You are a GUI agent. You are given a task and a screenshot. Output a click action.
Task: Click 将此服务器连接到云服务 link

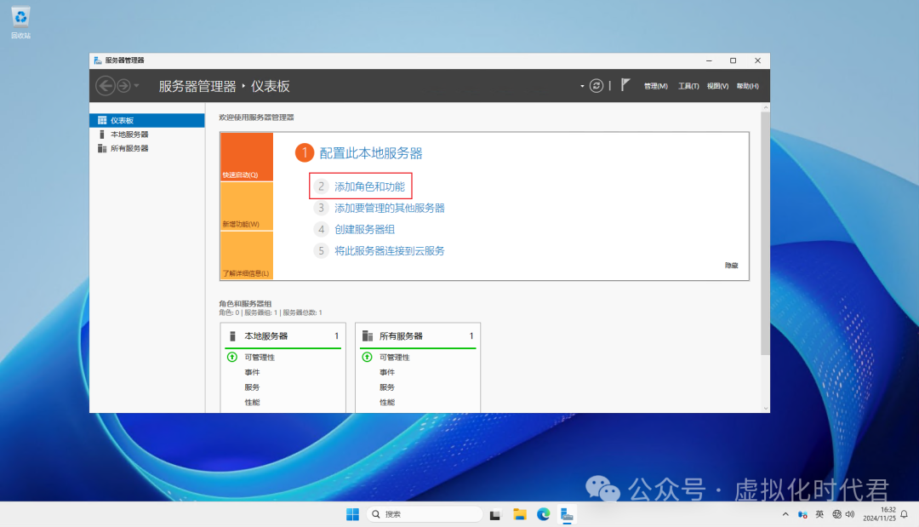pyautogui.click(x=389, y=251)
